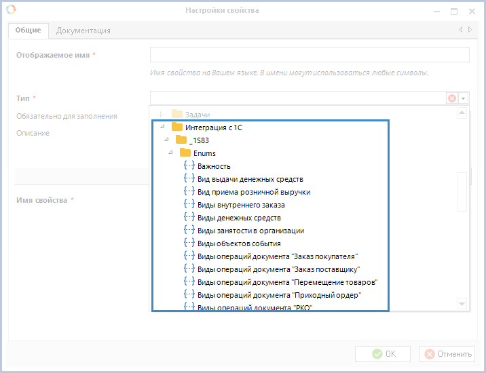Select Виды операций документа "Заказ покупателя"
Image resolution: width=486 pixels, height=373 pixels.
pos(278,256)
